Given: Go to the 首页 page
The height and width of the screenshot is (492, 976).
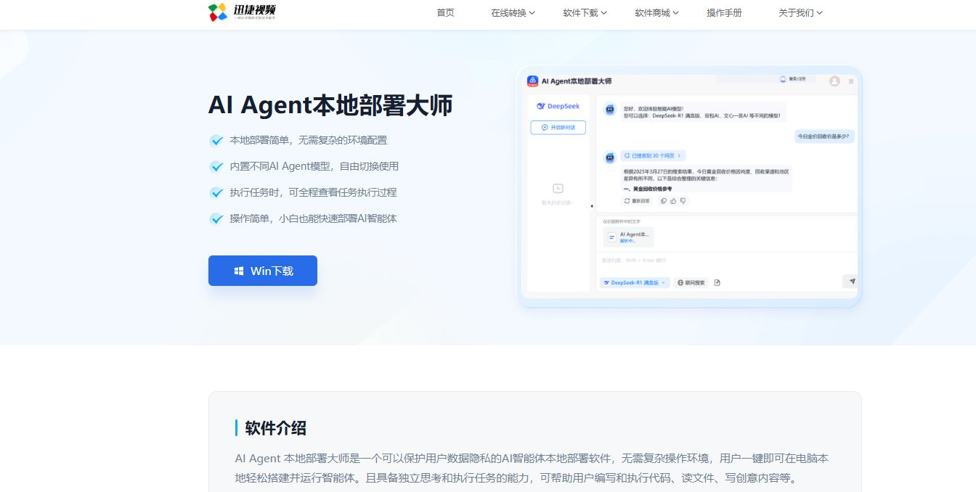Looking at the screenshot, I should click(445, 13).
